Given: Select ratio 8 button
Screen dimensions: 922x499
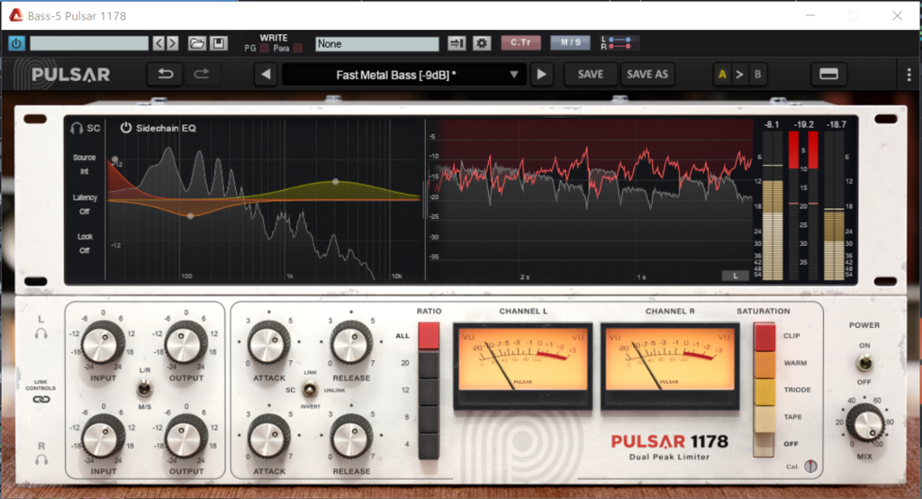Looking at the screenshot, I should click(429, 418).
